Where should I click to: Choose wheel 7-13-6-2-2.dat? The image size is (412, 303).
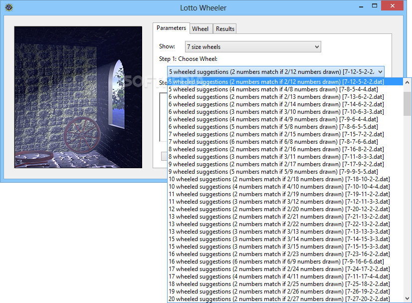click(x=285, y=97)
